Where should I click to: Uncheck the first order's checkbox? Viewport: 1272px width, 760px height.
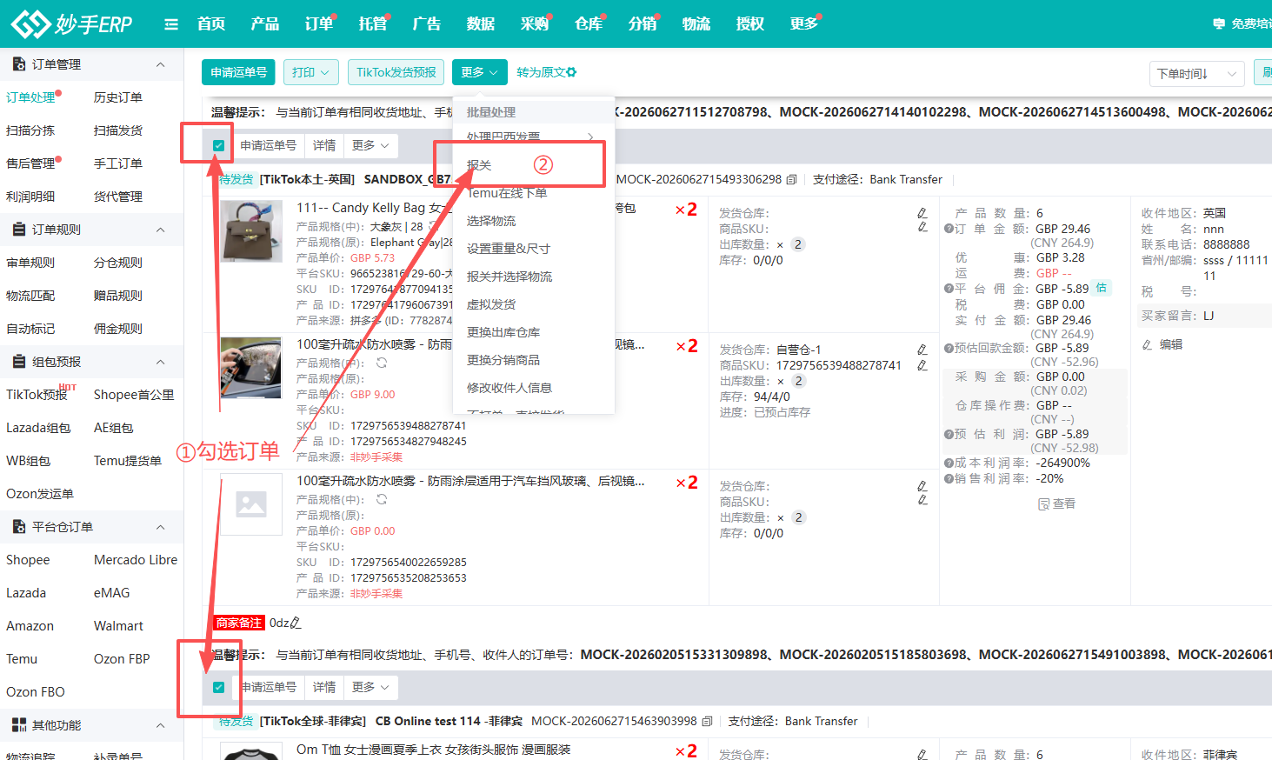click(x=218, y=145)
